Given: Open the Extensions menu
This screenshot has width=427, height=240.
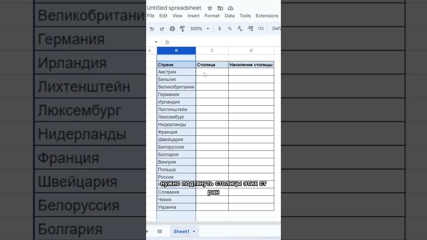Looking at the screenshot, I should click(x=267, y=16).
